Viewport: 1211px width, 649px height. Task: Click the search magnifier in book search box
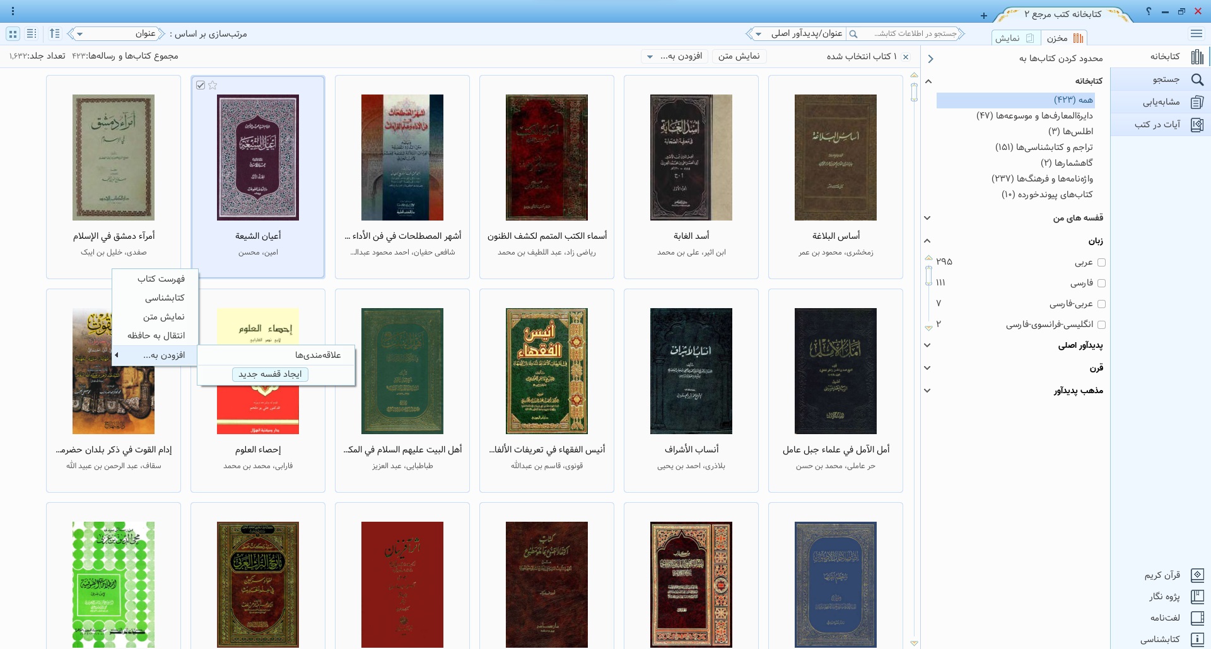click(x=853, y=34)
